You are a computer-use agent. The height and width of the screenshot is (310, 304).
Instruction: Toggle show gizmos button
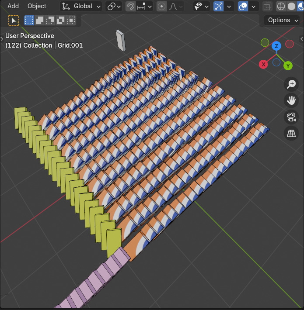[218, 7]
